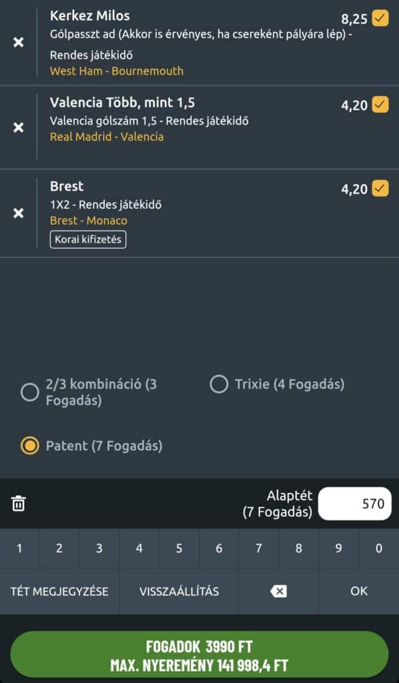Screen dimensions: 399x683
Task: Tap the TÉT MEGJEGYZÉSE button
Action: click(x=59, y=592)
